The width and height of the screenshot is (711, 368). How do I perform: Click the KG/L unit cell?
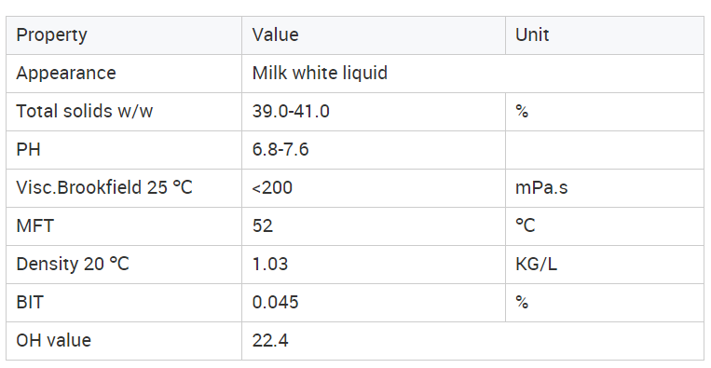pos(605,265)
